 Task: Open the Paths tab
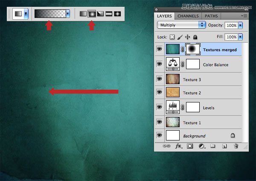211,16
